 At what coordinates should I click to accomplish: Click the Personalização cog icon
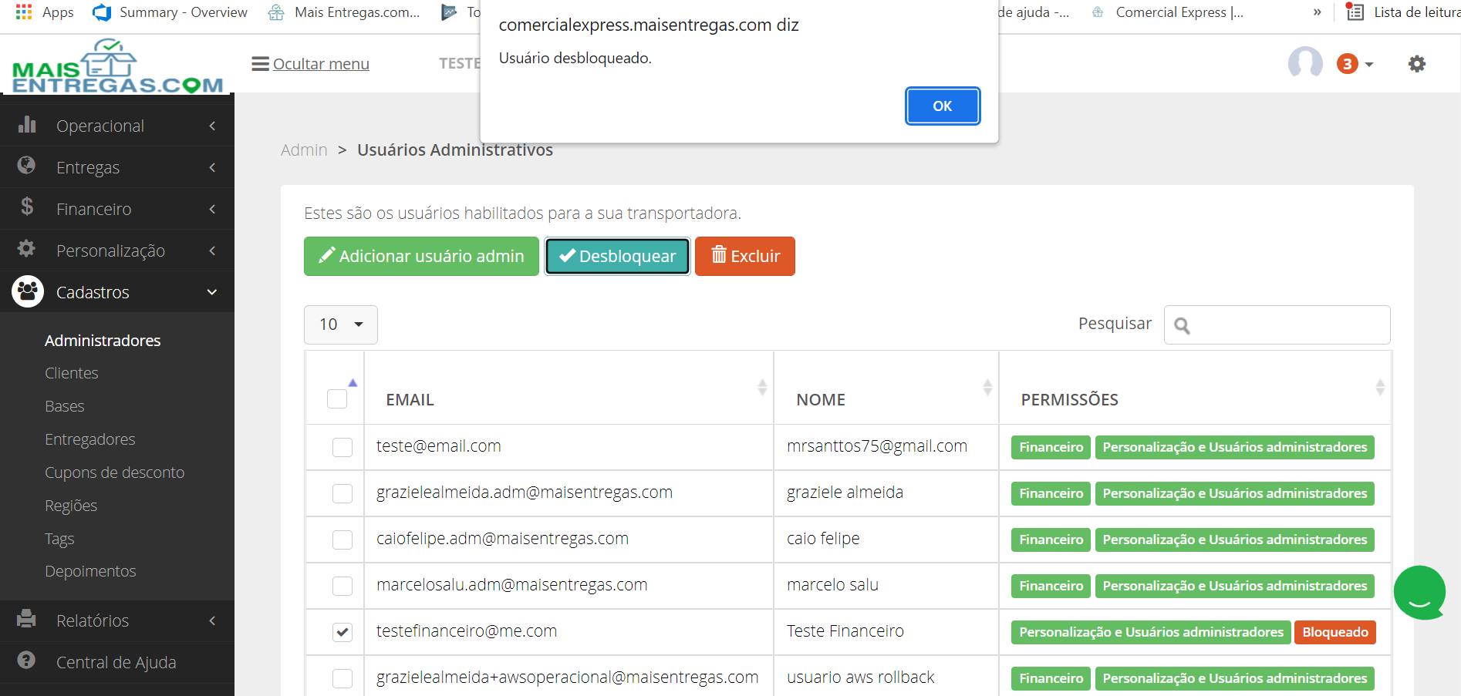pyautogui.click(x=27, y=248)
